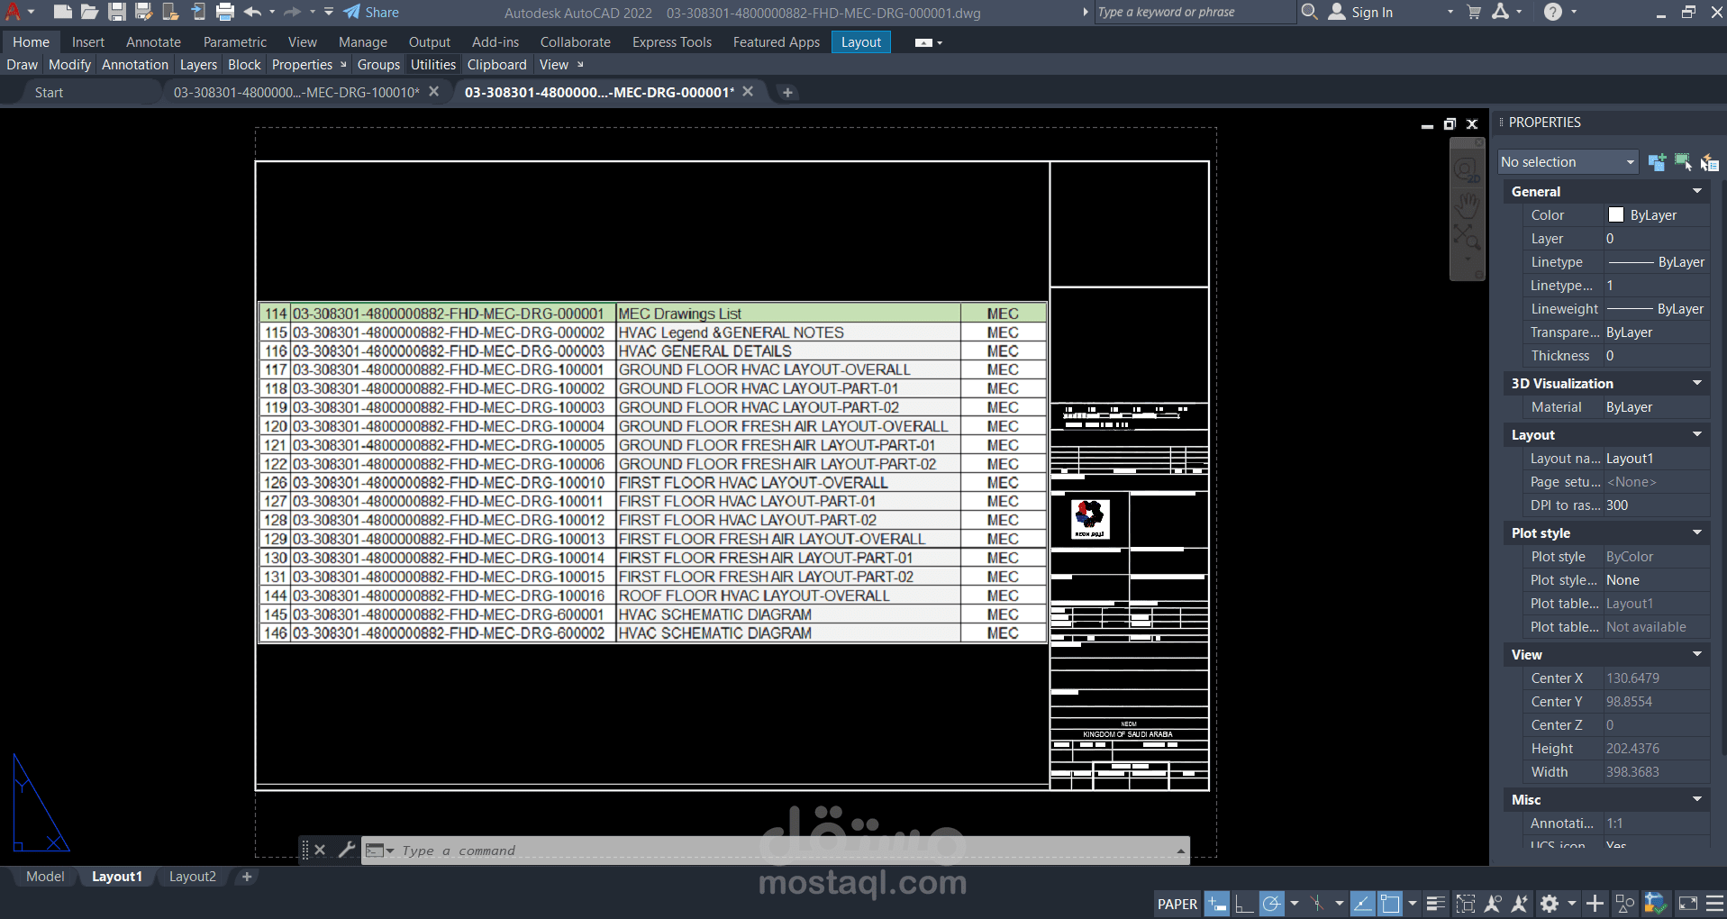
Task: Toggle Object Snap Tracking in status bar
Action: [1363, 904]
